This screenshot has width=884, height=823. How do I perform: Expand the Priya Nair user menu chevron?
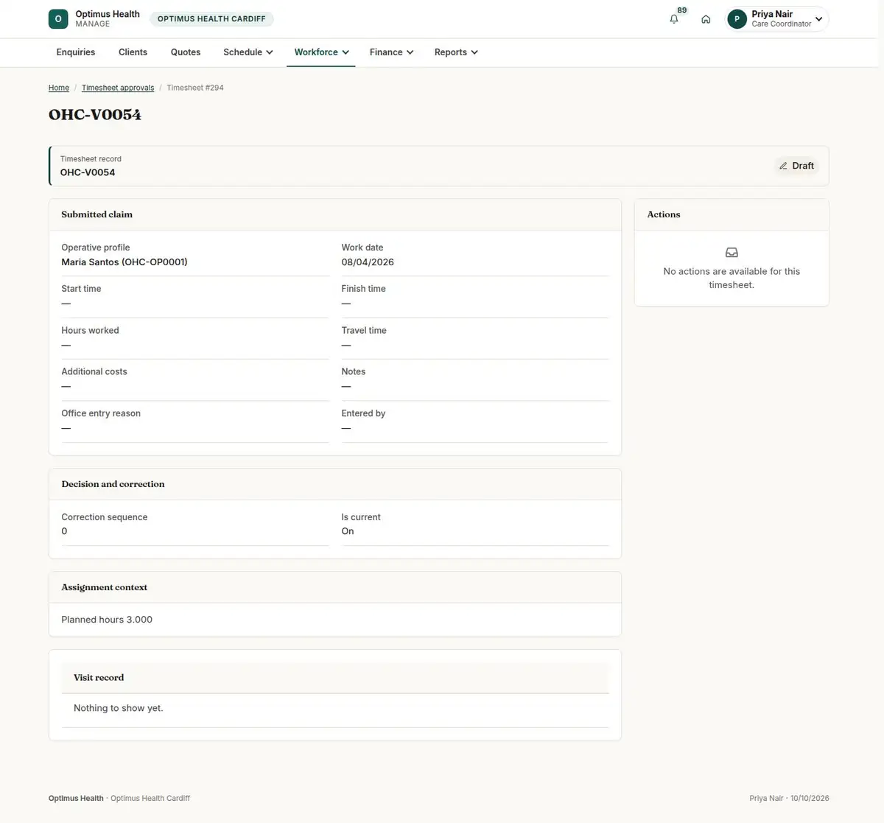818,19
